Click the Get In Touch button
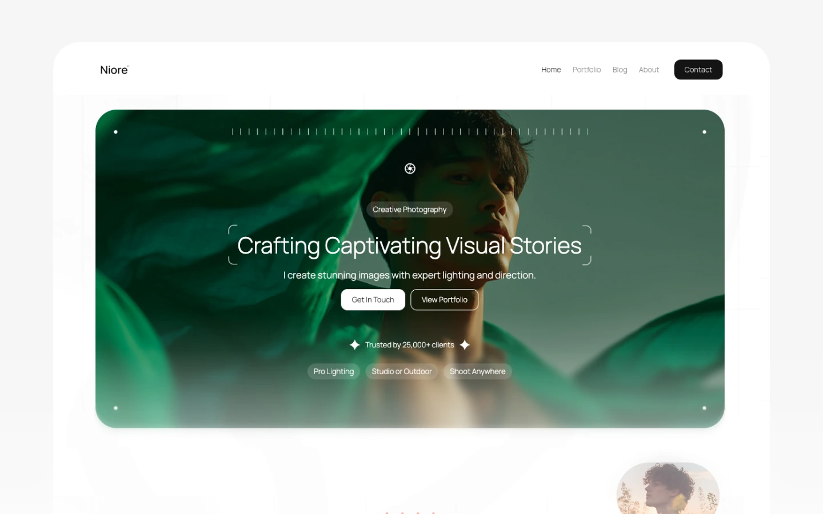The image size is (823, 514). tap(373, 300)
